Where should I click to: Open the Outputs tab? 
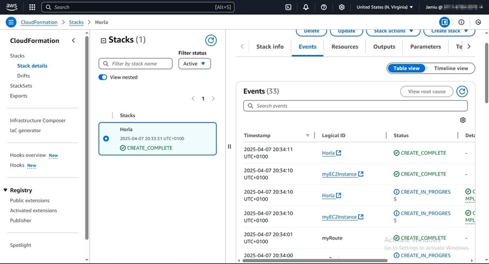tap(384, 47)
